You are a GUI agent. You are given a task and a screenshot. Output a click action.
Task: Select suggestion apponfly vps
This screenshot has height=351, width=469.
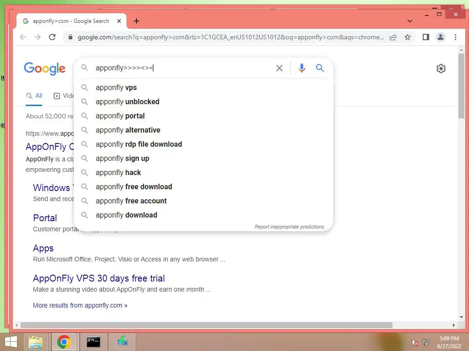(x=203, y=87)
